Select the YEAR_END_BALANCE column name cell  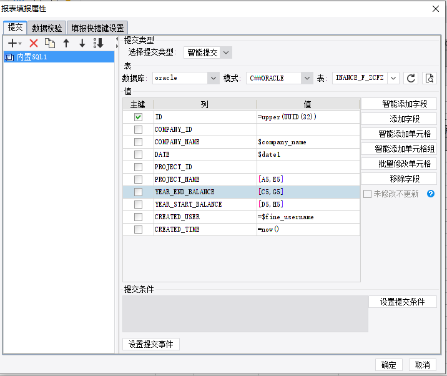pos(205,192)
